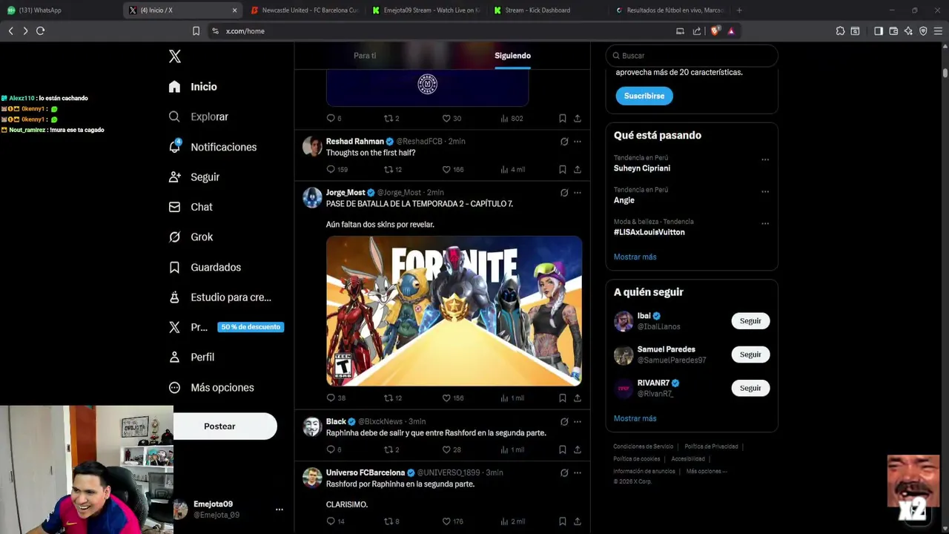
Task: Share Jorge_Most's Fortnite post
Action: point(577,398)
